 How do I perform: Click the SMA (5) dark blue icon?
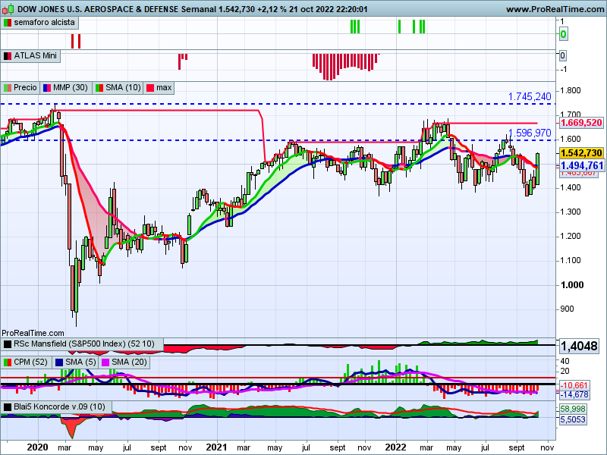point(59,362)
